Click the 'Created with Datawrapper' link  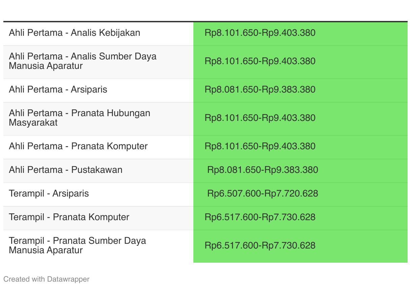(46, 279)
